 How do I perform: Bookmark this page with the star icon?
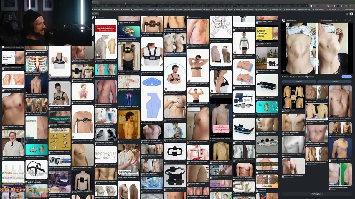(x=307, y=6)
